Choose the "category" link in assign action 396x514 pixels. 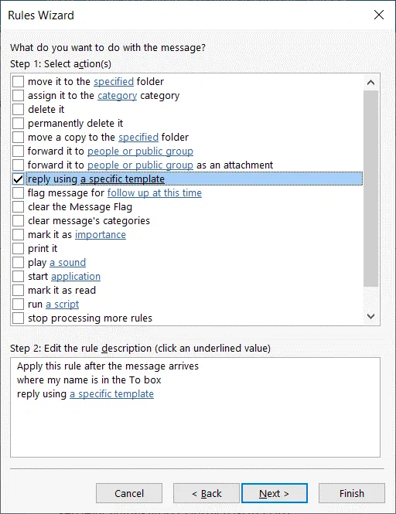pyautogui.click(x=117, y=95)
